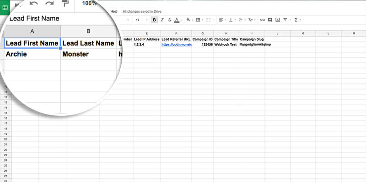
Task: Click the magnified paint format icon
Action: click(65, 3)
